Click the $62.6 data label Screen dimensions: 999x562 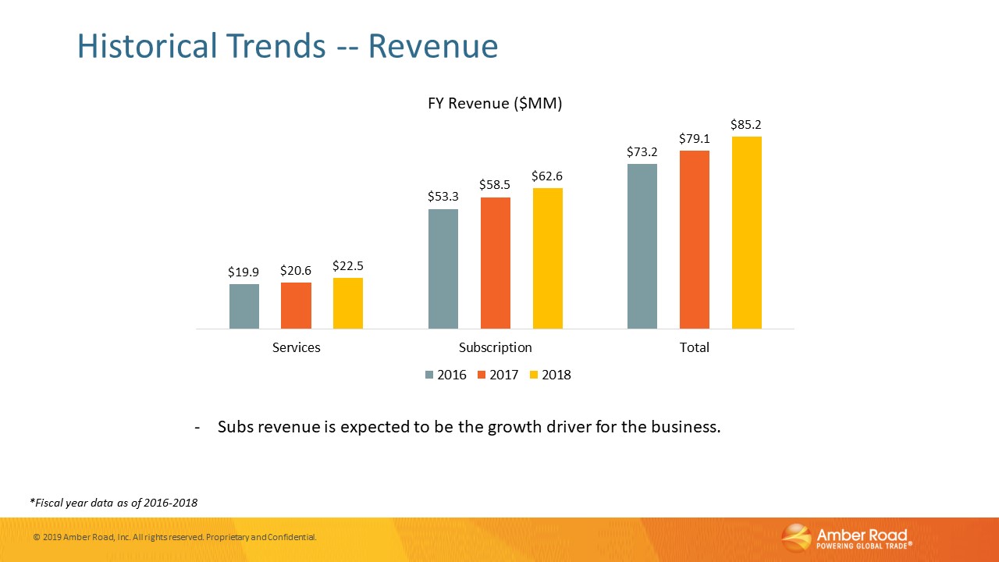point(547,176)
